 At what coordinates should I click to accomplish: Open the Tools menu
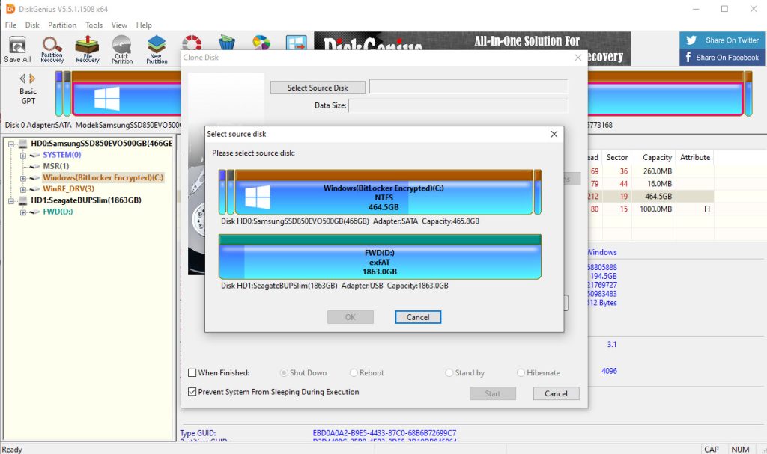click(94, 25)
